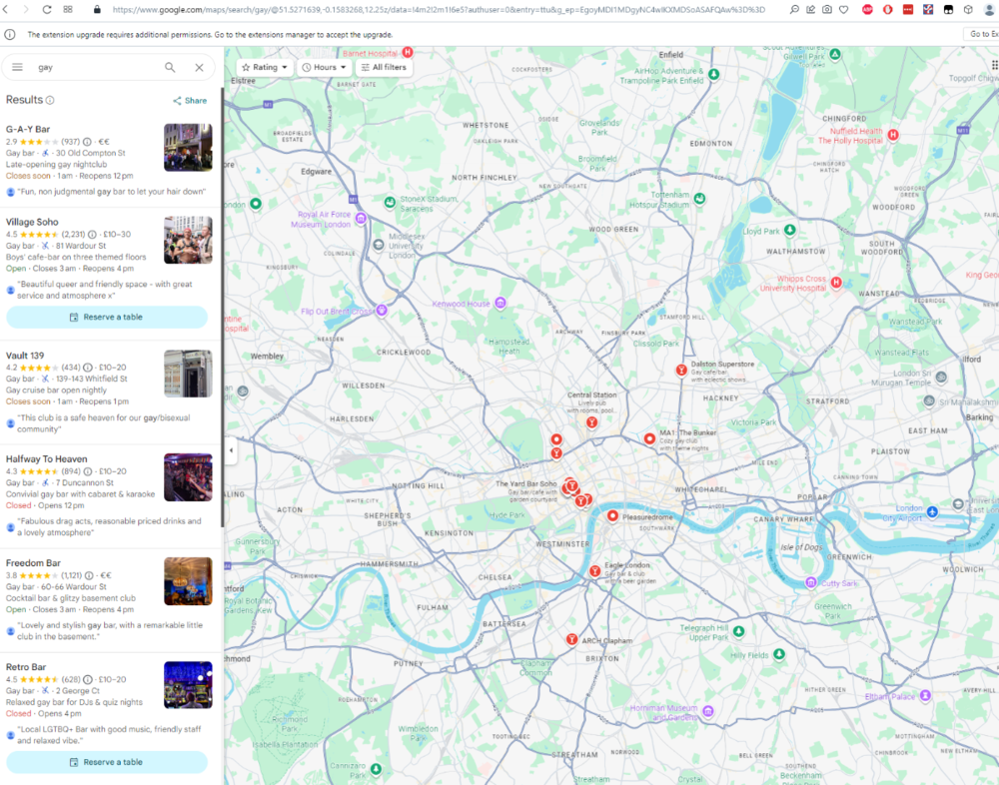Image resolution: width=999 pixels, height=785 pixels.
Task: Click the Cutty Sark attraction marker
Action: 811,582
